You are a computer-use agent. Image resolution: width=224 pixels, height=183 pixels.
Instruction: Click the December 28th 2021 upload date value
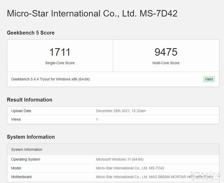[x=121, y=111]
